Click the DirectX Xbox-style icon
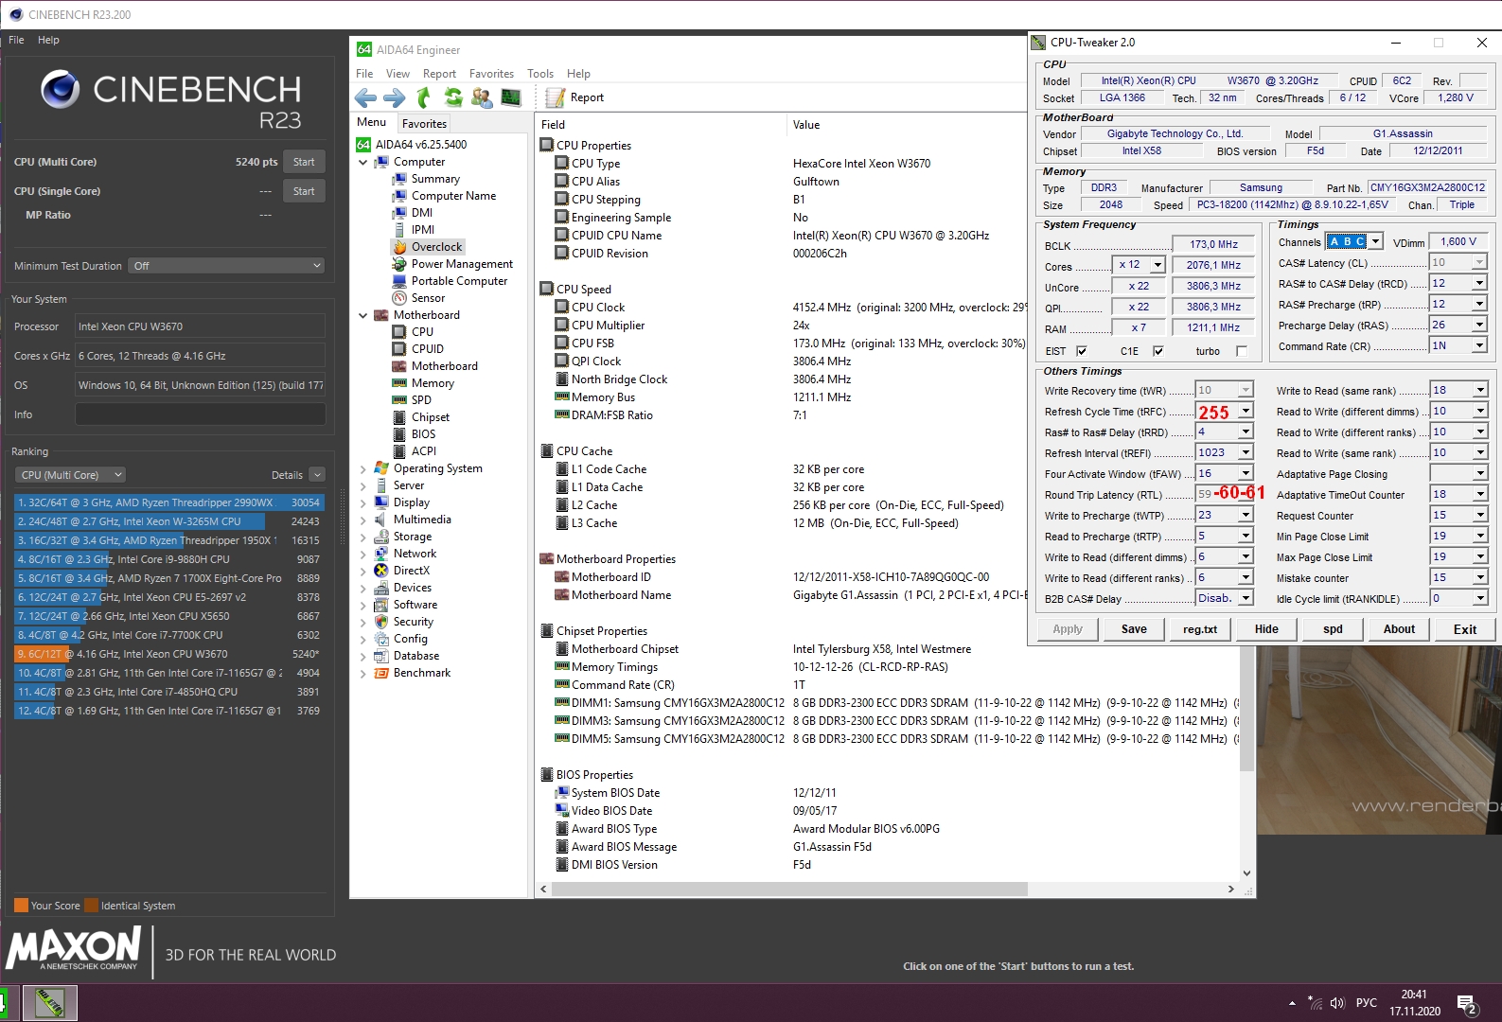This screenshot has width=1502, height=1022. 381,571
